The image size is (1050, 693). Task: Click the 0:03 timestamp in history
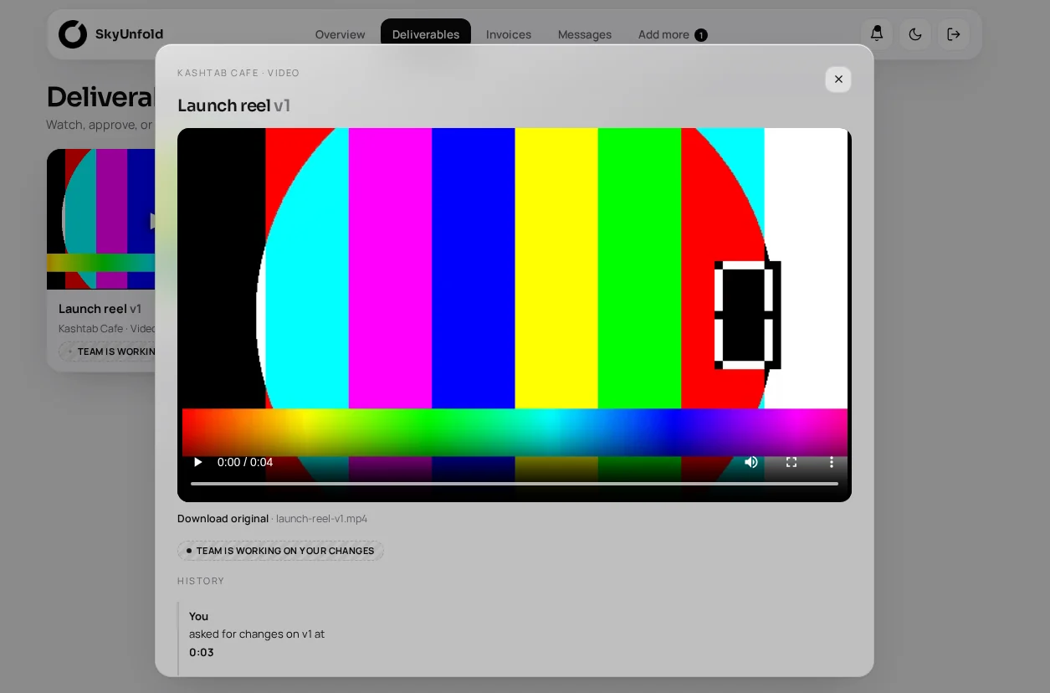tap(202, 653)
